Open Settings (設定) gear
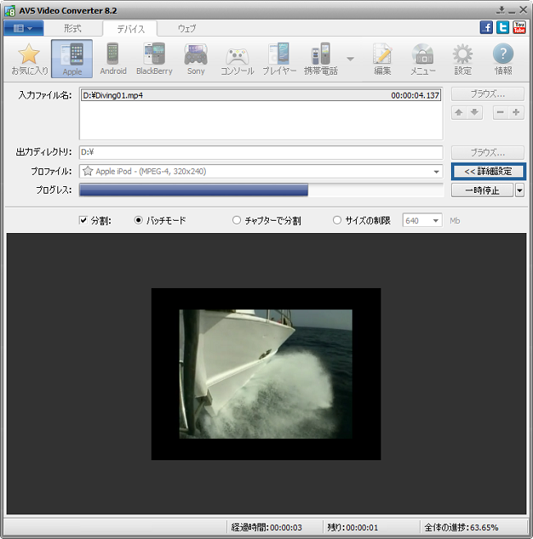 pyautogui.click(x=462, y=59)
